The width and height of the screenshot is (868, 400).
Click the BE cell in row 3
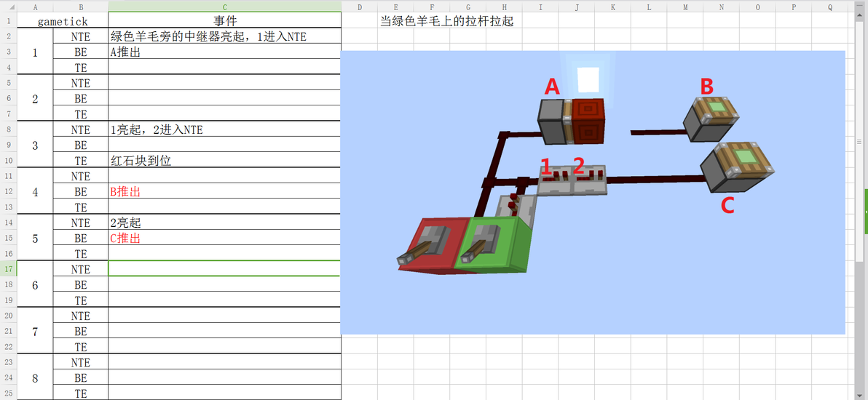pos(81,52)
